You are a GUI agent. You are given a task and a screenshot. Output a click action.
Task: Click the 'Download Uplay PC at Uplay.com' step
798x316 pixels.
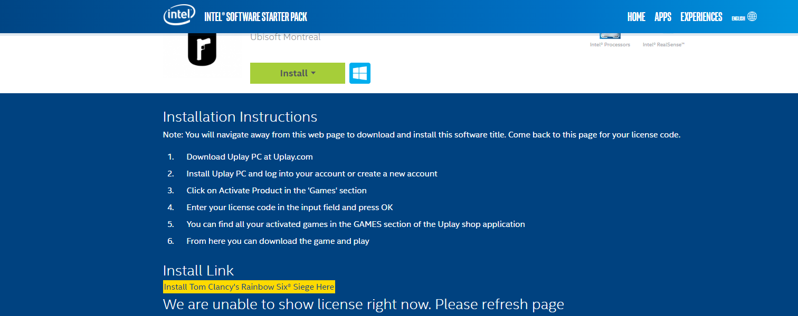coord(250,157)
